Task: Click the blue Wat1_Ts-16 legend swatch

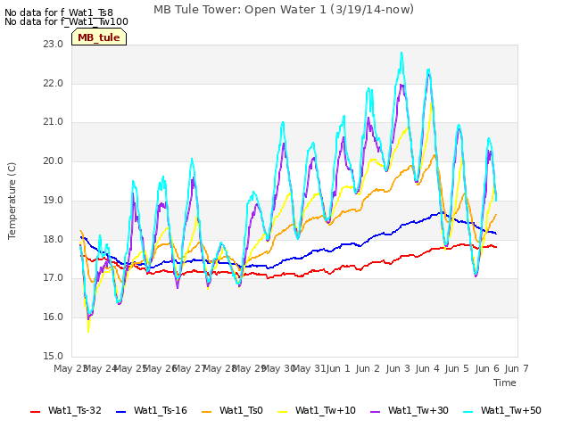Action: tap(120, 412)
